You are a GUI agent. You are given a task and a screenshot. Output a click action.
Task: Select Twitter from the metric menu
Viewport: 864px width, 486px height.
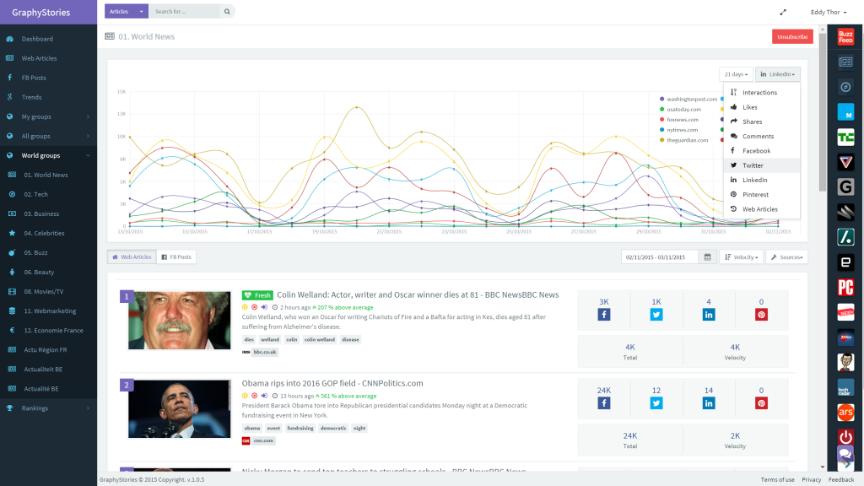pyautogui.click(x=762, y=165)
